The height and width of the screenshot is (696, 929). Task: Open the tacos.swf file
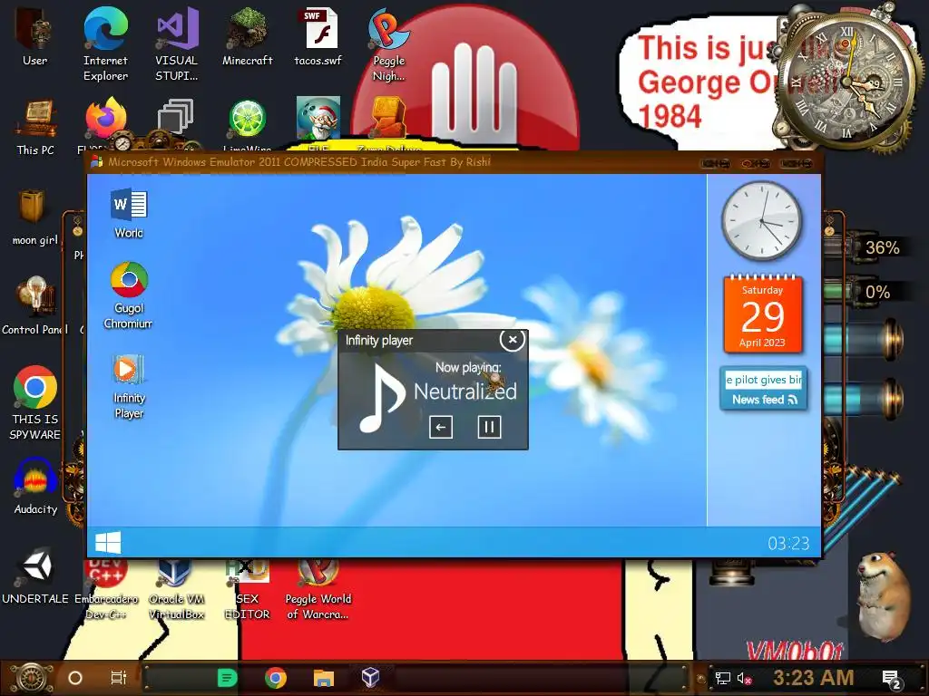click(x=318, y=35)
